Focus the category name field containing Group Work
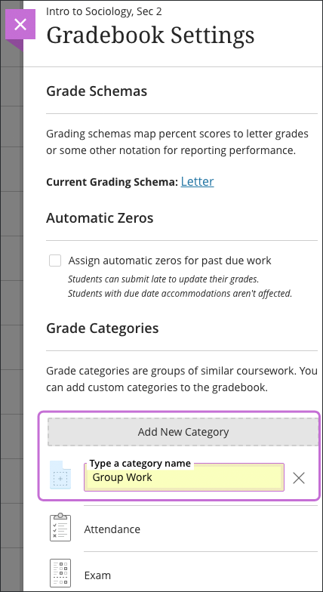Screen dimensions: 323x592 click(184, 477)
